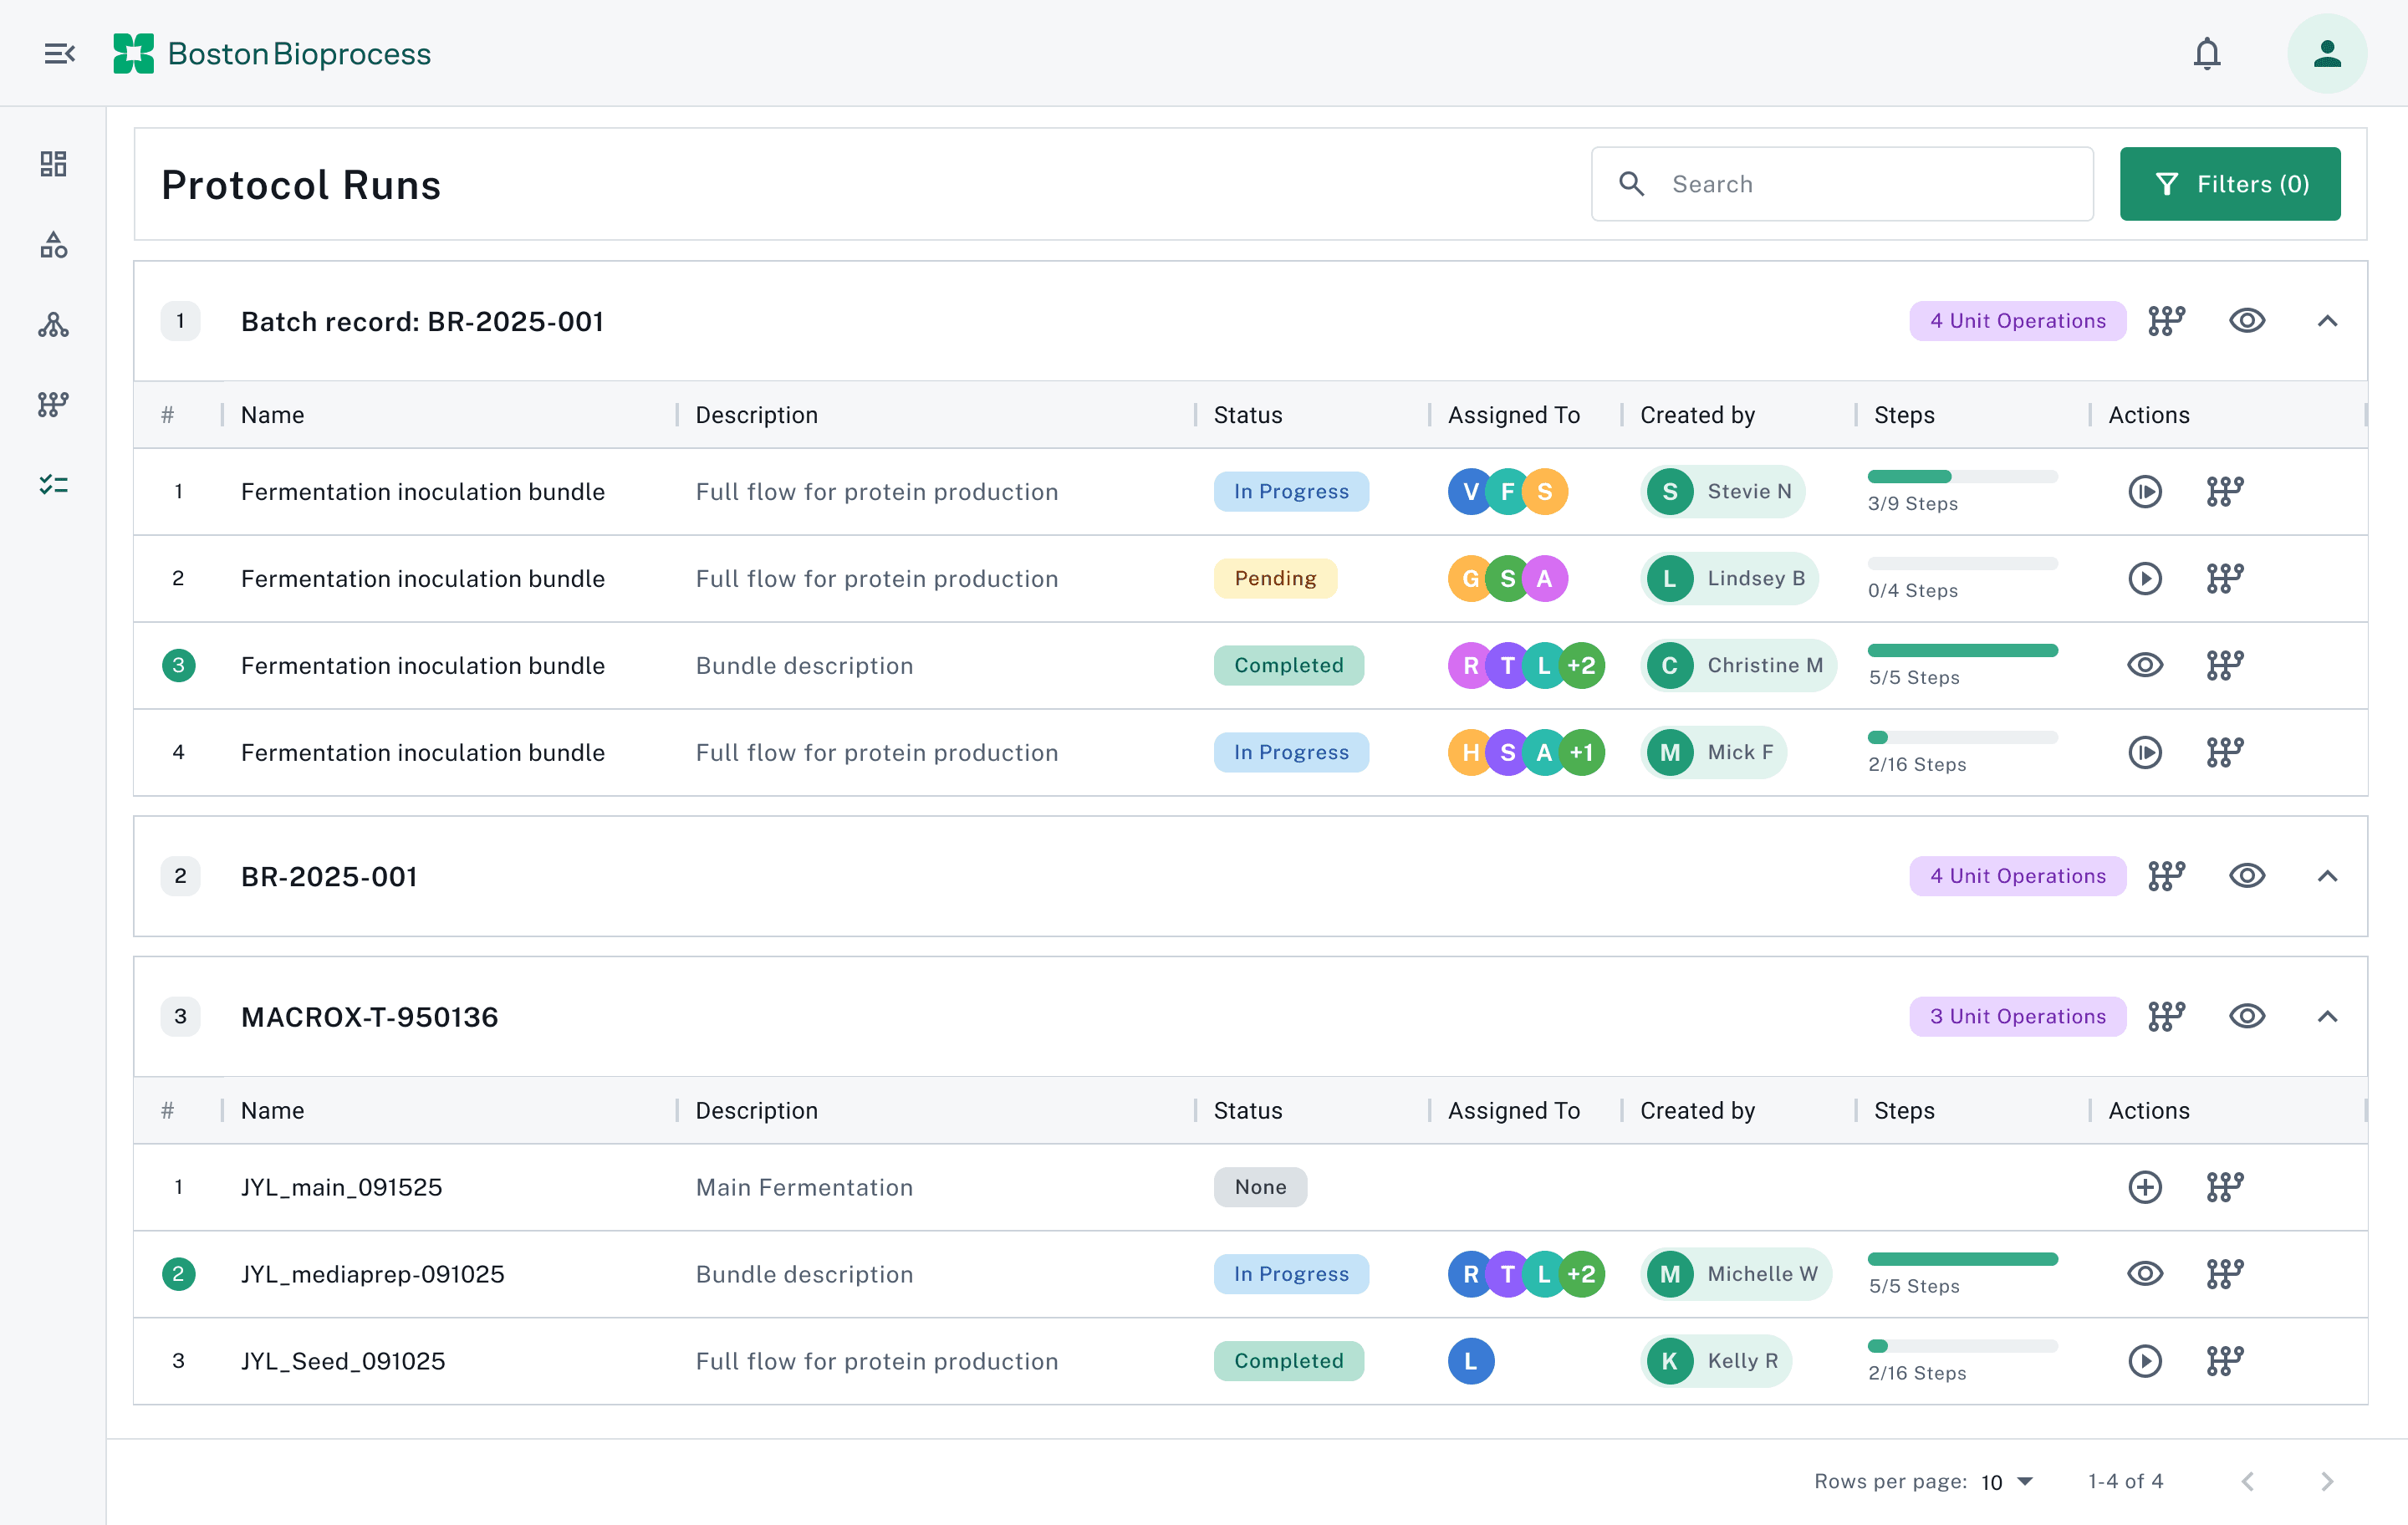The height and width of the screenshot is (1525, 2408).
Task: Open the shapes icon in sidebar
Action: point(53,244)
